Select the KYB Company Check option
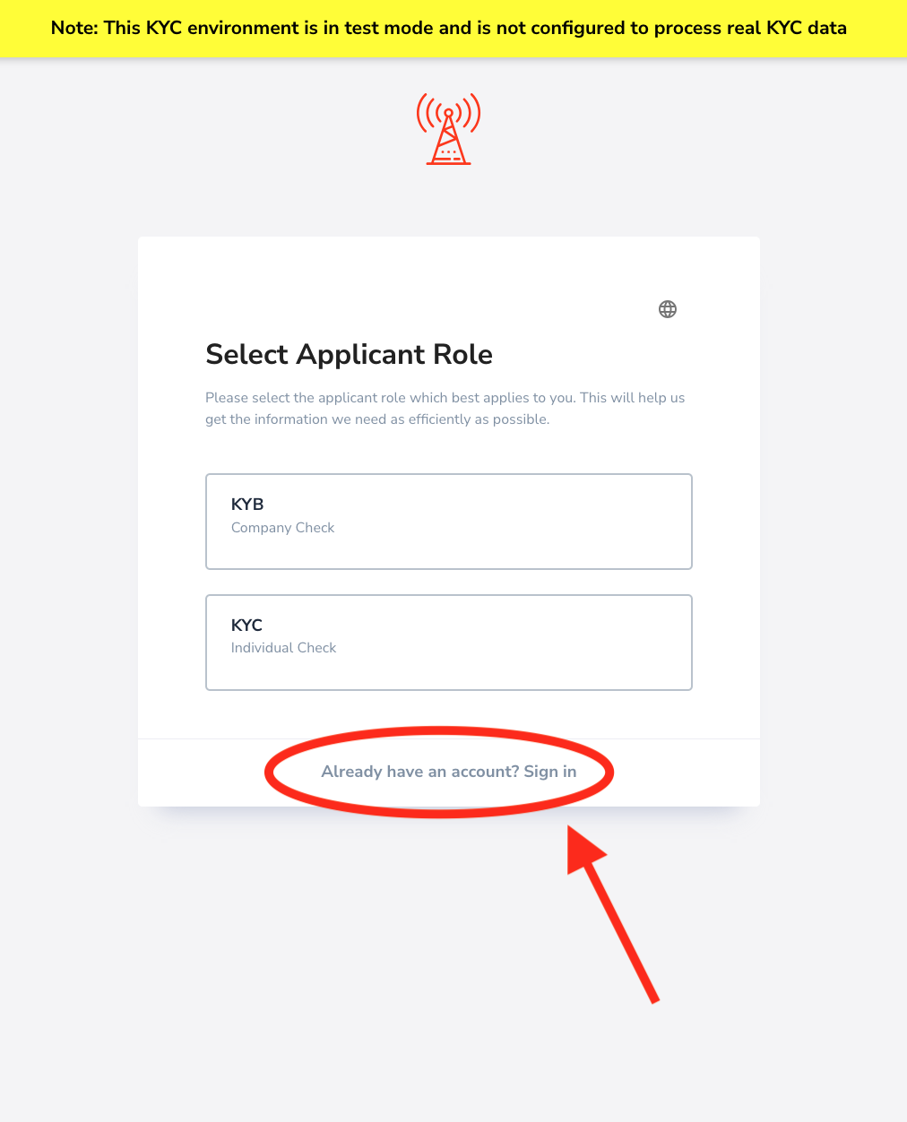The height and width of the screenshot is (1122, 907). coord(449,522)
